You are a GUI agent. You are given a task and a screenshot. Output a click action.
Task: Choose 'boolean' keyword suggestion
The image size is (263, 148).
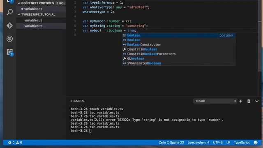click(x=178, y=35)
